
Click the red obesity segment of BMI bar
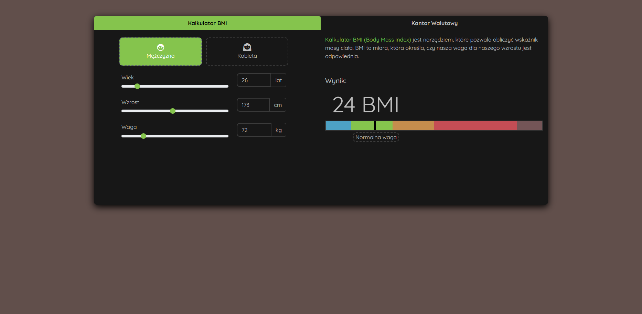(475, 125)
